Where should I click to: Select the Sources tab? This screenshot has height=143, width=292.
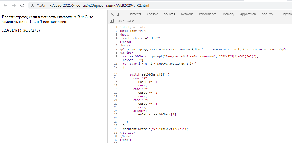[169, 14]
